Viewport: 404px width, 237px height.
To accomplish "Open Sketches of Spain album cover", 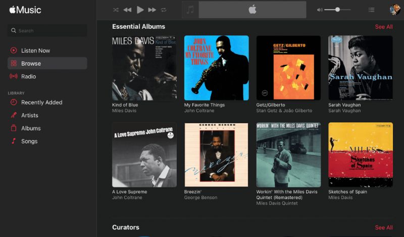I will 361,155.
